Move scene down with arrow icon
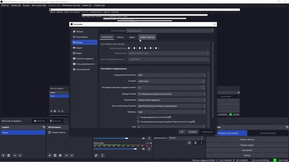The width and height of the screenshot is (289, 162). pyautogui.click(x=20, y=155)
